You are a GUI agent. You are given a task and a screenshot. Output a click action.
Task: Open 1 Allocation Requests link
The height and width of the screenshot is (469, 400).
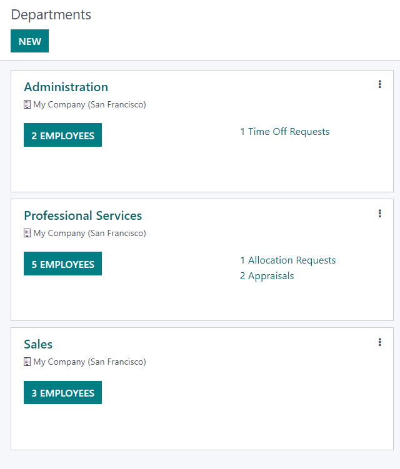coord(287,260)
